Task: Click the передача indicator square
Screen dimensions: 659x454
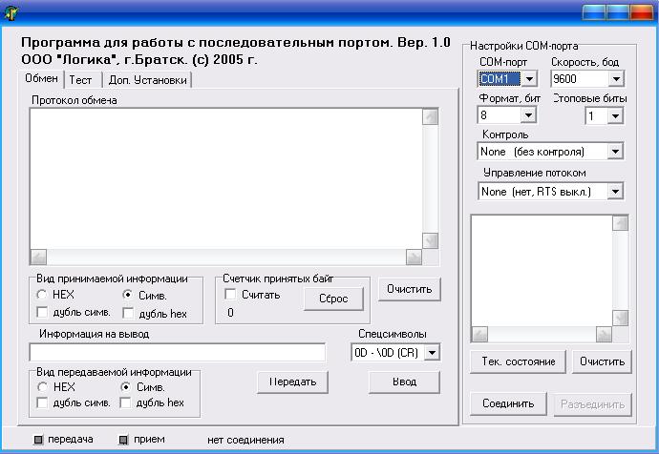Action: 38,440
